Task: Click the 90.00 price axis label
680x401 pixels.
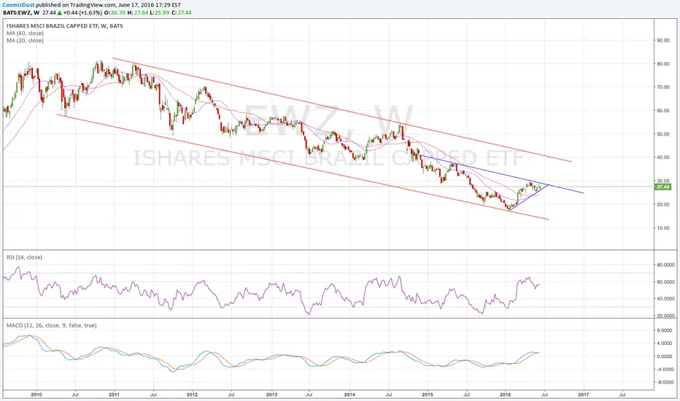Action: (x=663, y=41)
